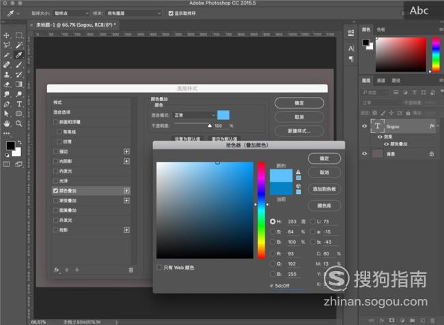Select the Path Selection arrow tool
This screenshot has height=325, width=444.
click(7, 113)
